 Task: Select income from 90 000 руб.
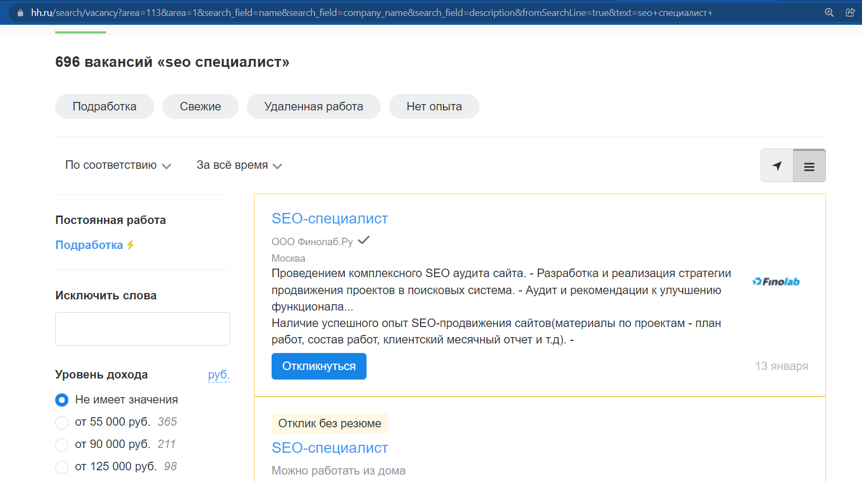coord(62,445)
